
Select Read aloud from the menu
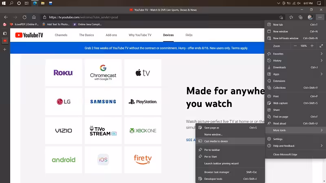(295, 124)
